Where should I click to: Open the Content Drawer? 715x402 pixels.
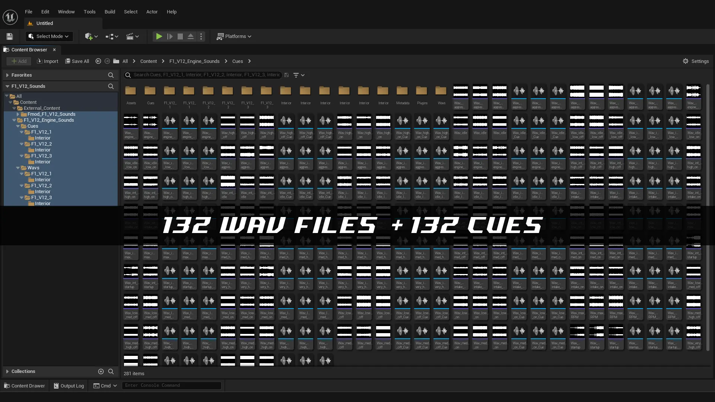(25, 386)
